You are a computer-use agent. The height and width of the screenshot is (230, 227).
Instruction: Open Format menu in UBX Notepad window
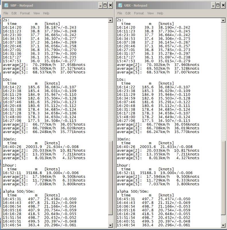point(139,13)
